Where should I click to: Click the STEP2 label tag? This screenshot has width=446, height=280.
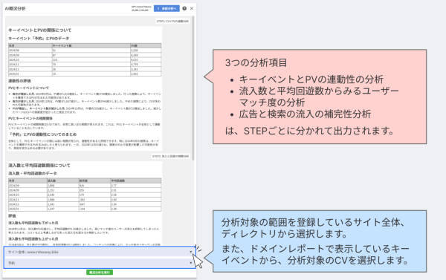[x=170, y=157]
